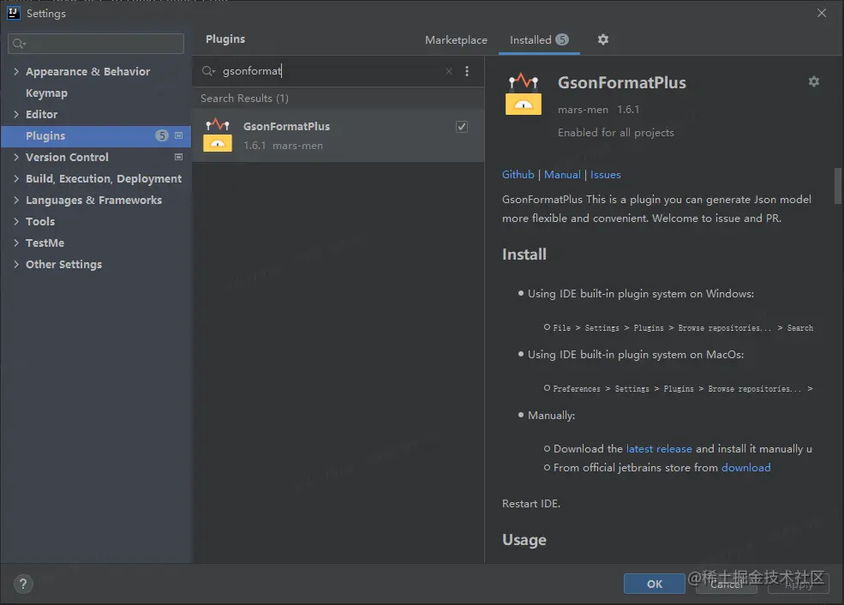Click the plugin description scrollbar
844x605 pixels.
pos(837,186)
